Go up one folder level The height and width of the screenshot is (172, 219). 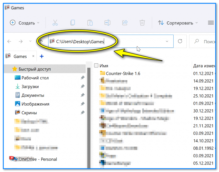(41, 41)
